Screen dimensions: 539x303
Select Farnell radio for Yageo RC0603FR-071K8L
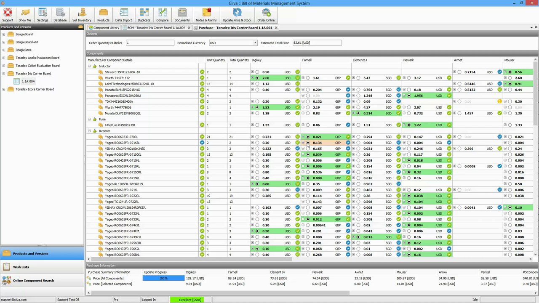point(308,143)
